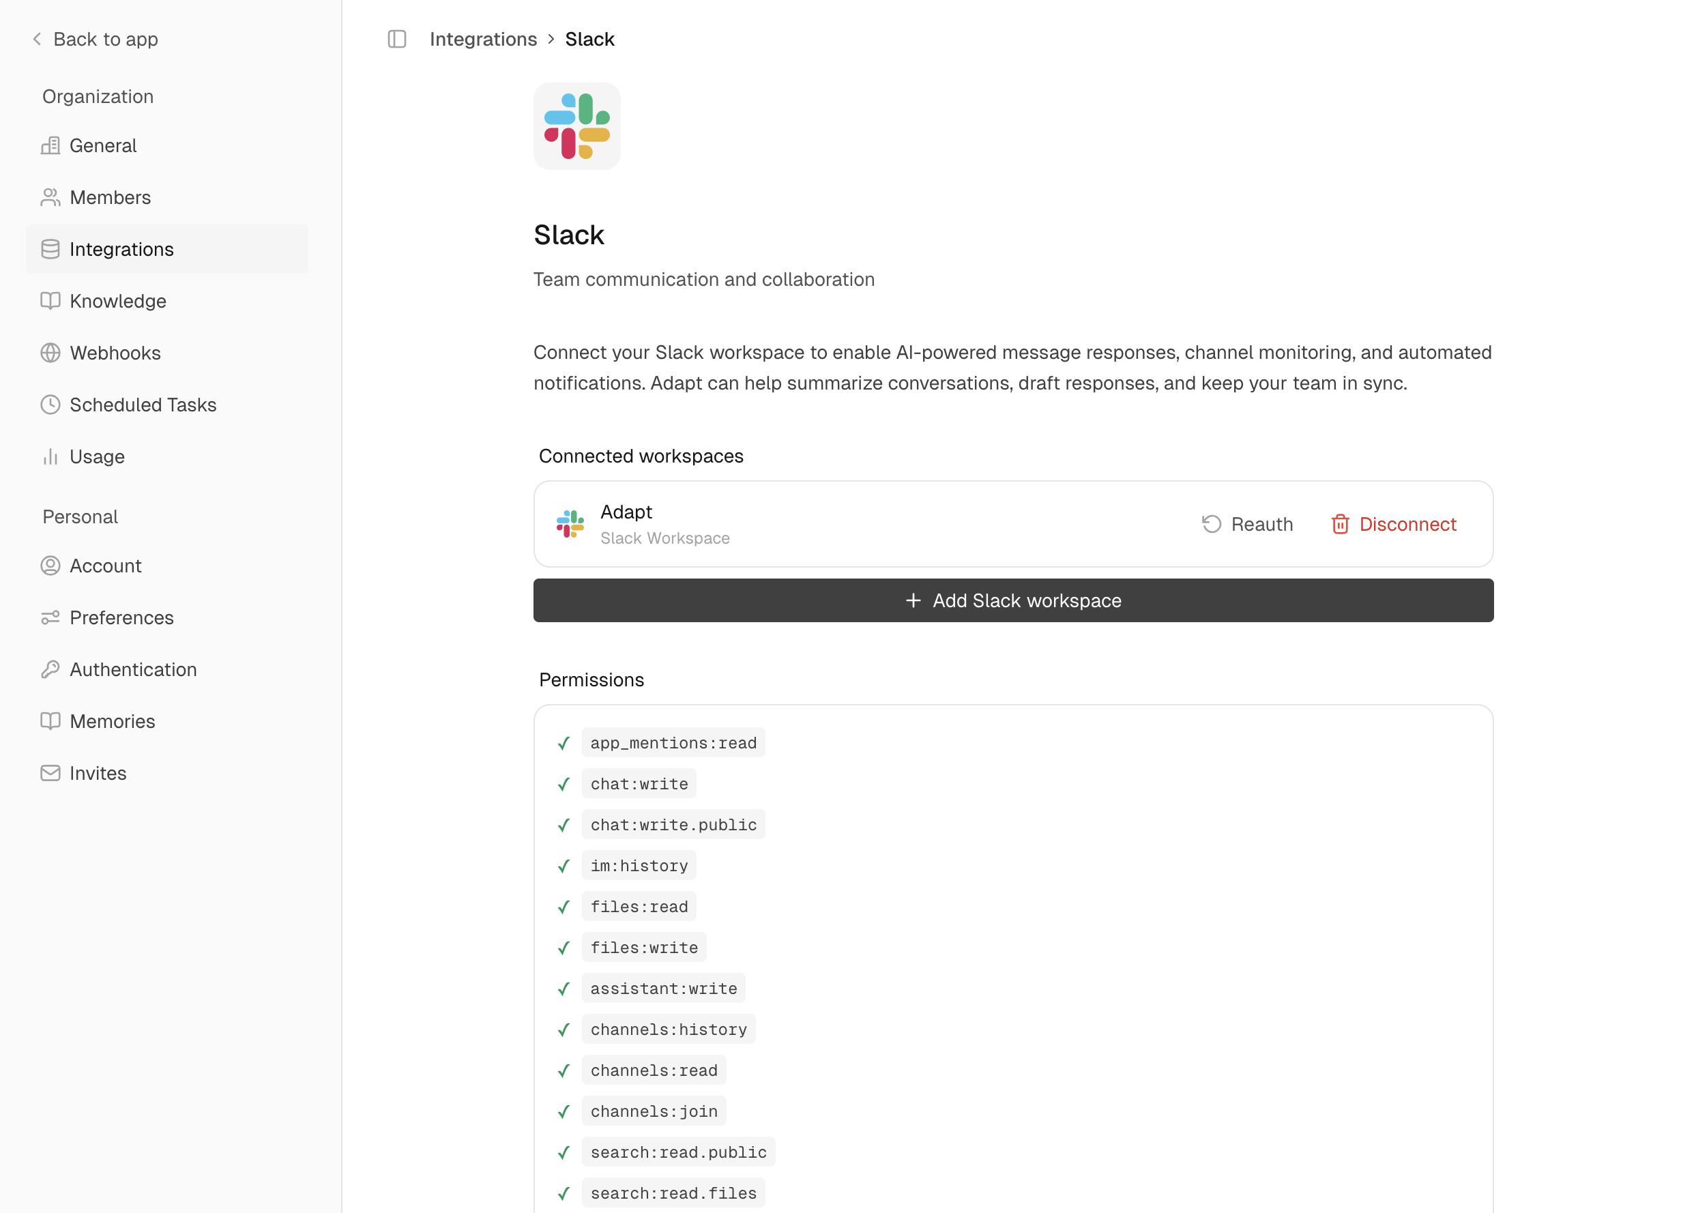Open the General settings page

pyautogui.click(x=166, y=145)
